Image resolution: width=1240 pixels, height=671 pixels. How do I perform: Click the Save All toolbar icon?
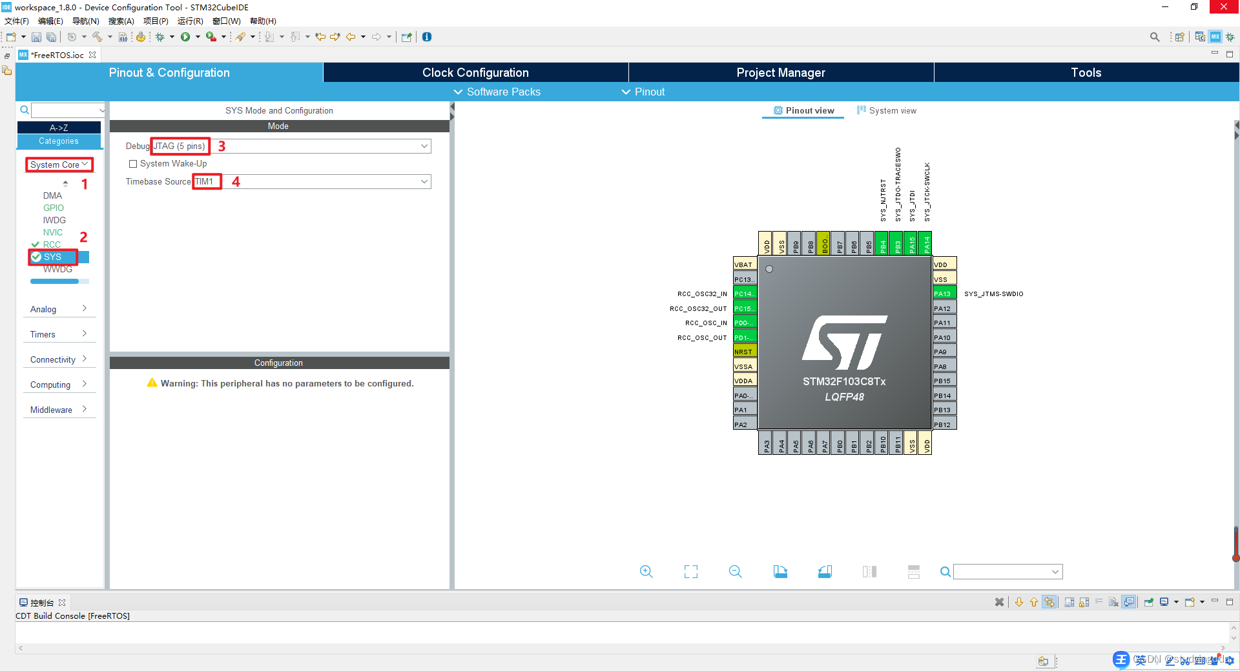51,37
